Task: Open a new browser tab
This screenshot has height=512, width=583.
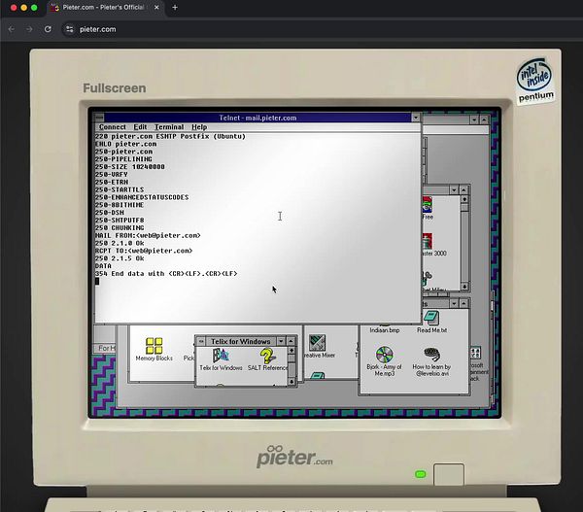Action: [x=175, y=8]
